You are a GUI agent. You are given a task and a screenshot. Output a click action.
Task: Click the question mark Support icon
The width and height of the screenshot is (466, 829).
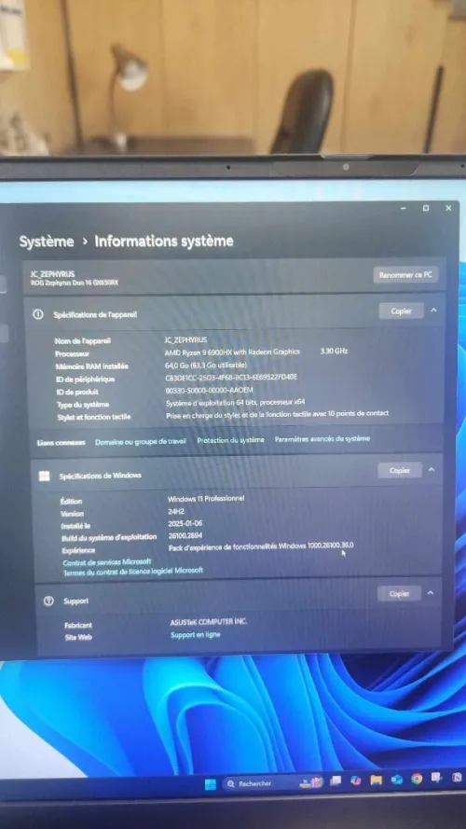pyautogui.click(x=48, y=601)
